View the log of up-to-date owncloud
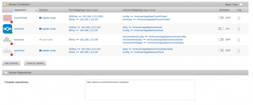253x105 pixels. pyautogui.click(x=239, y=40)
